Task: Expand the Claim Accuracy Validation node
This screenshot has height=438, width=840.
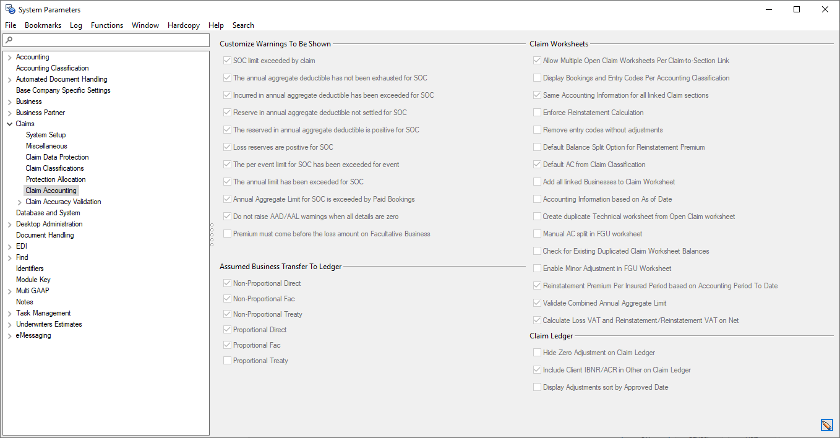Action: [19, 201]
